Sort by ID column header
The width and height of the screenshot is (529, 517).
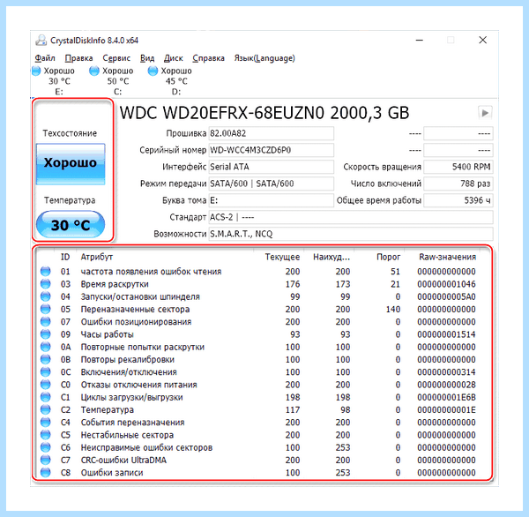(x=65, y=257)
